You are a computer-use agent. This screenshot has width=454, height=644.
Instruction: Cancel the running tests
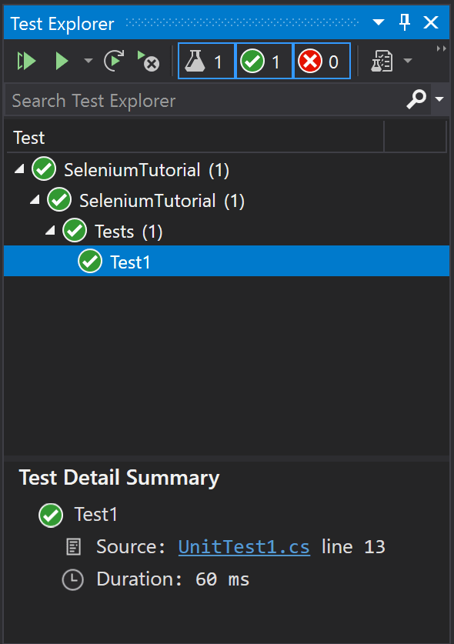[148, 62]
